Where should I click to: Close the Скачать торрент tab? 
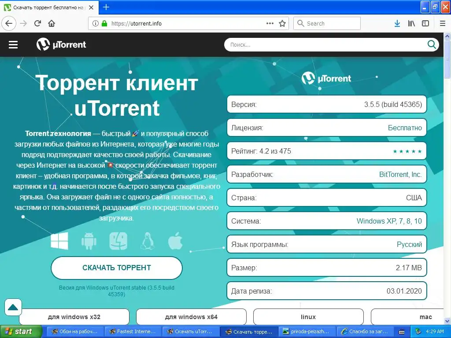point(91,7)
